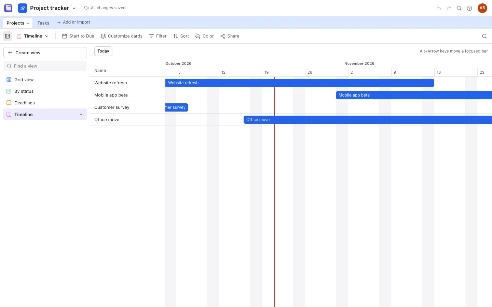Click the Website refresh row name
This screenshot has width=492, height=307.
111,83
